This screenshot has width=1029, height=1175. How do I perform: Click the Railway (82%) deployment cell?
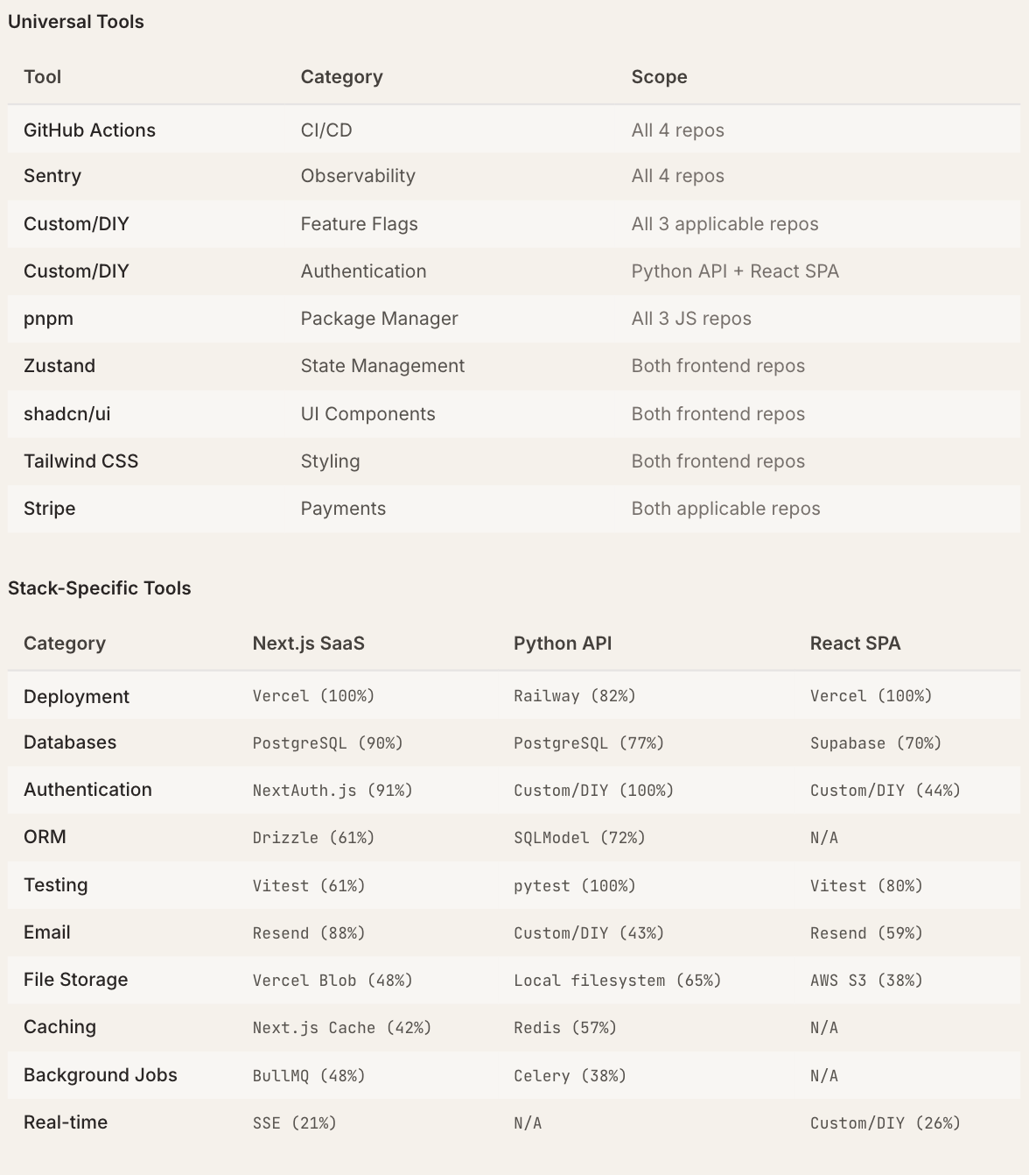[x=574, y=696]
